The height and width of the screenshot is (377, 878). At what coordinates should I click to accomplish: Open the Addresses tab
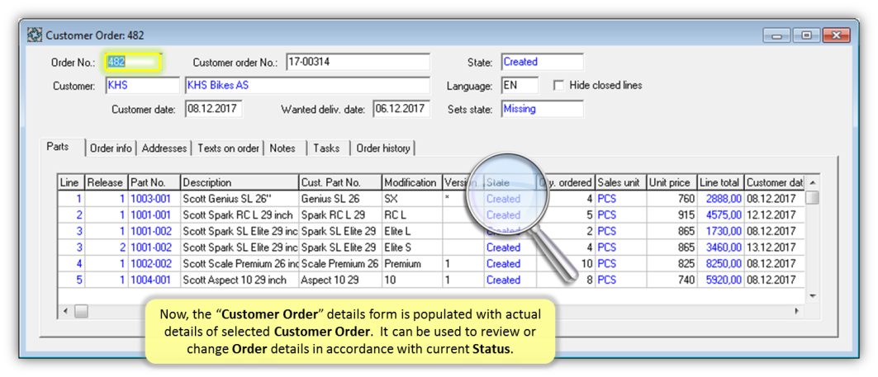point(164,148)
